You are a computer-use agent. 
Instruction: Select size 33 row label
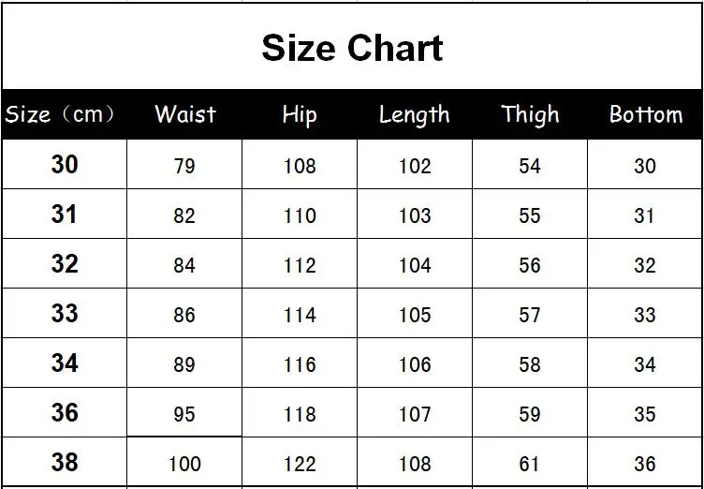(x=65, y=313)
